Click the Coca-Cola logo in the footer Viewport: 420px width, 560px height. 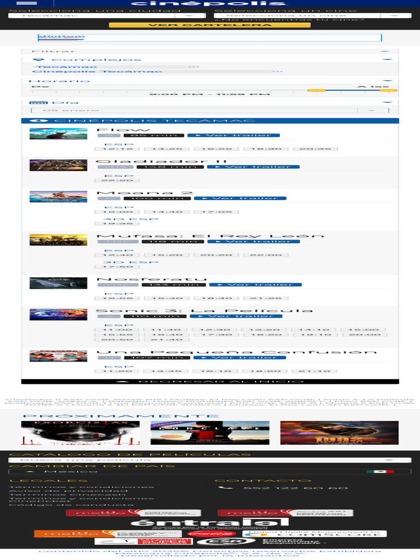tap(212, 534)
